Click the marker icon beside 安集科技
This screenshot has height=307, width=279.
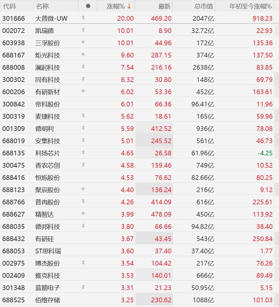(83, 140)
